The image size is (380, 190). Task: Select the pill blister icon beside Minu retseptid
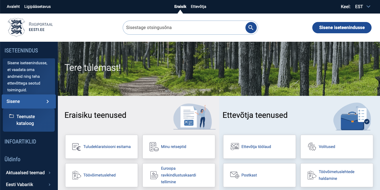[x=154, y=147]
